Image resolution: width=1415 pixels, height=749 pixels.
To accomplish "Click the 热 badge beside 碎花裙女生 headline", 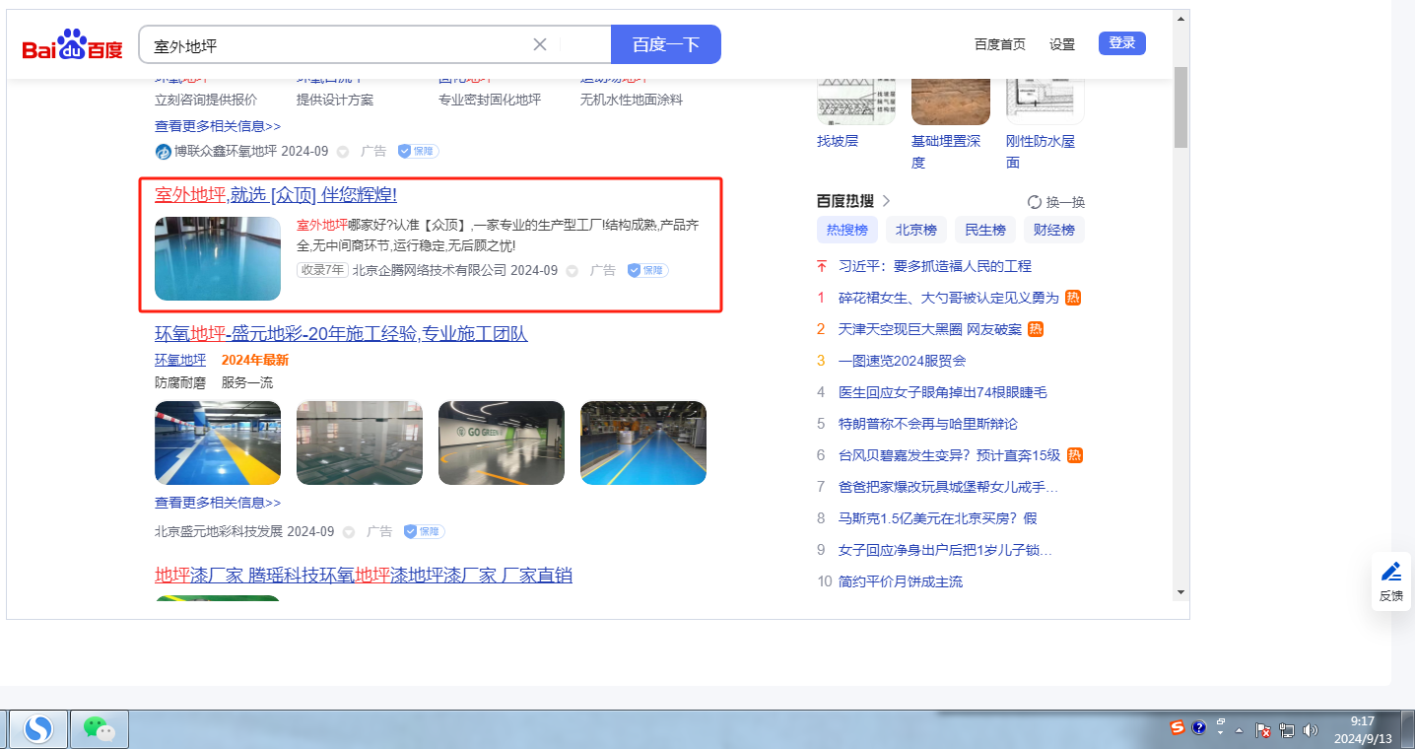I will pyautogui.click(x=1073, y=298).
